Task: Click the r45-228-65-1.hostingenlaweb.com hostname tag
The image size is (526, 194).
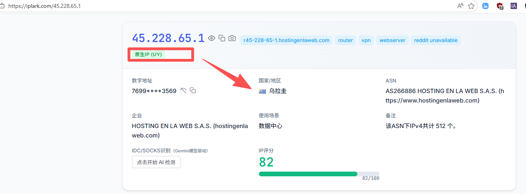Action: tap(286, 40)
